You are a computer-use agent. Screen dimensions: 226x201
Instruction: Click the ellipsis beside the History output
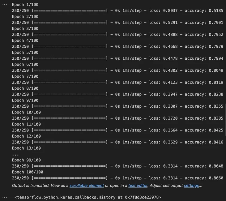click(5, 197)
